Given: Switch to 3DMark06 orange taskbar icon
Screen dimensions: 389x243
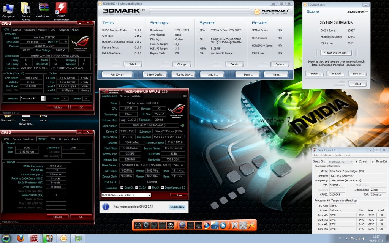Looking at the screenshot, I should pyautogui.click(x=63, y=238).
